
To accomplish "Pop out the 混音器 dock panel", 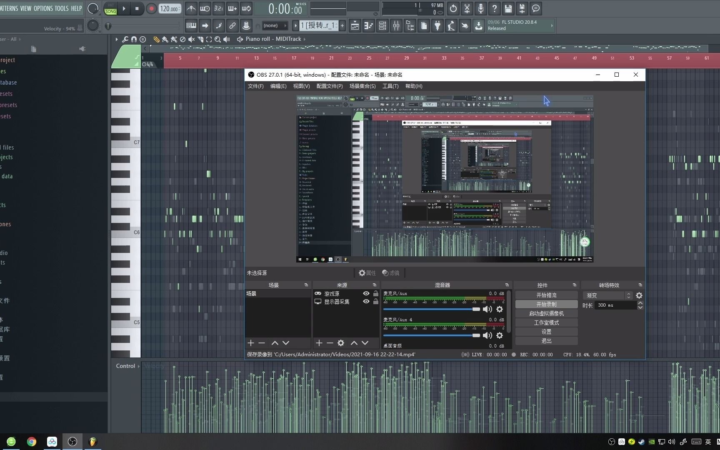I will click(x=507, y=285).
